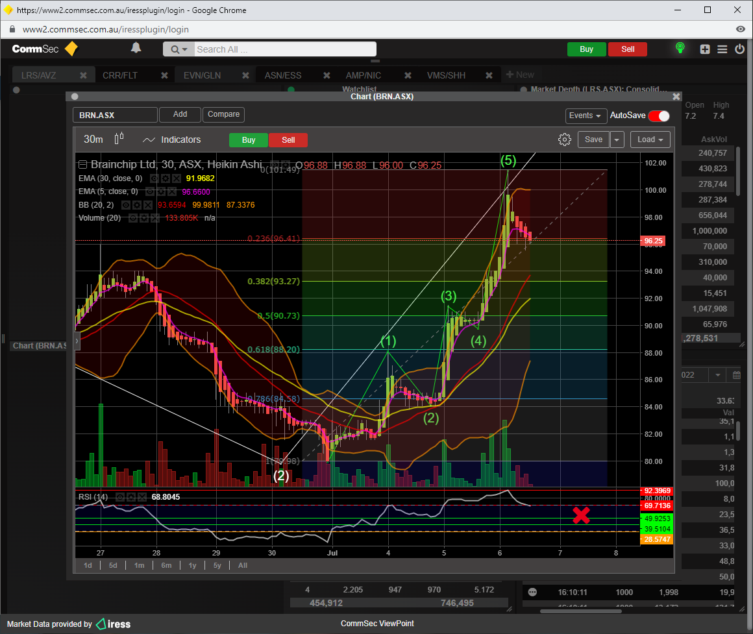Click the green Buy button in header
The image size is (753, 634).
point(586,49)
